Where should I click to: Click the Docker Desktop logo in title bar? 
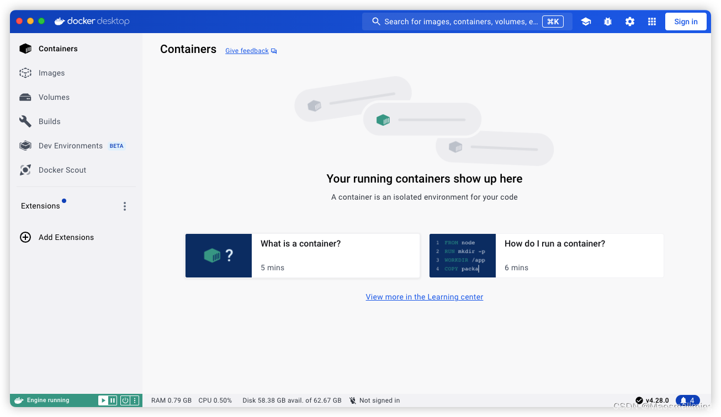(92, 21)
